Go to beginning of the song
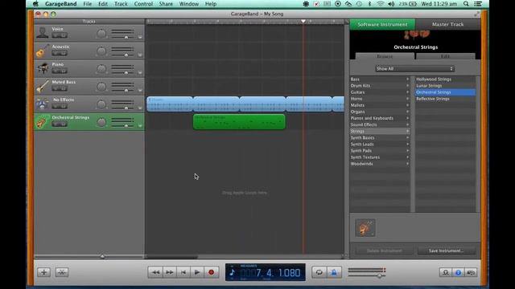This screenshot has height=289, width=515. pos(183,272)
